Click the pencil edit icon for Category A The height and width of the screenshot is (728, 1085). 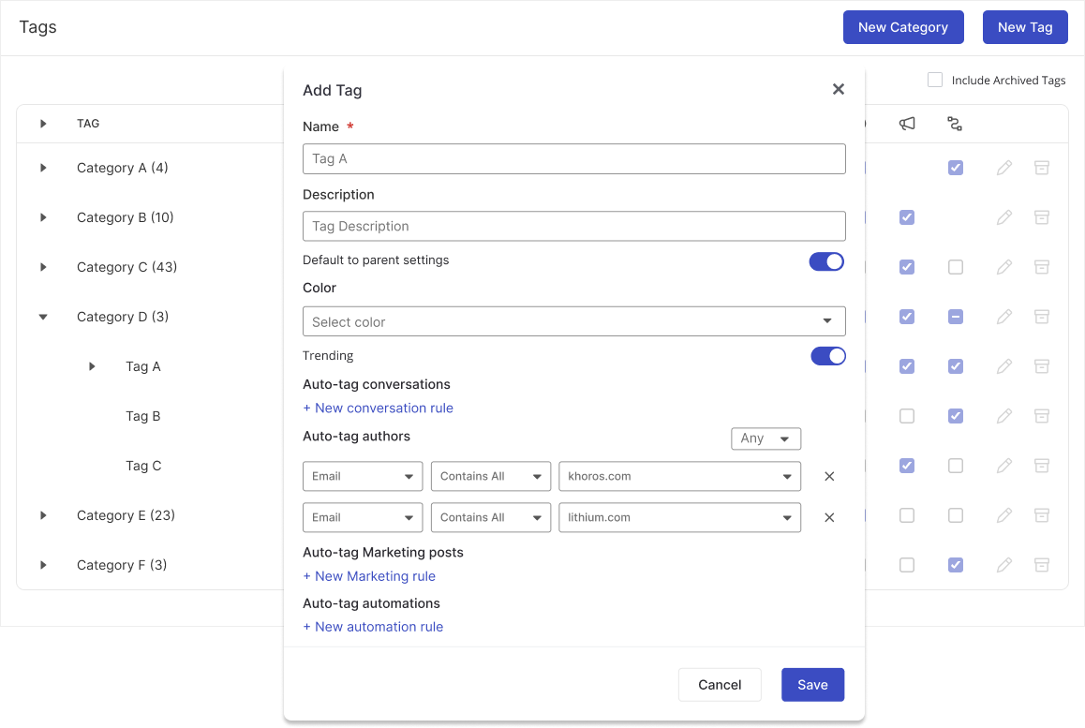[1004, 168]
